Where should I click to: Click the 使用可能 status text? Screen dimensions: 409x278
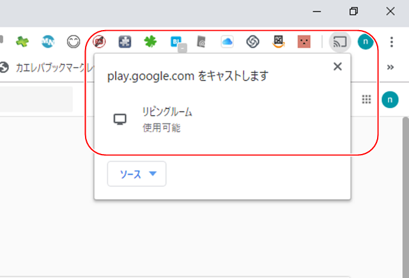tap(162, 128)
